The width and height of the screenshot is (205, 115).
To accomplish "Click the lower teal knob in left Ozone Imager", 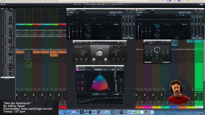I will coord(88,35).
